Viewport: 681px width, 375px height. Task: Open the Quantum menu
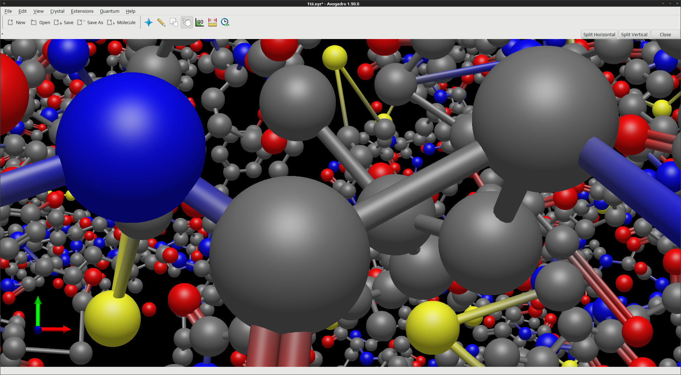tap(110, 11)
